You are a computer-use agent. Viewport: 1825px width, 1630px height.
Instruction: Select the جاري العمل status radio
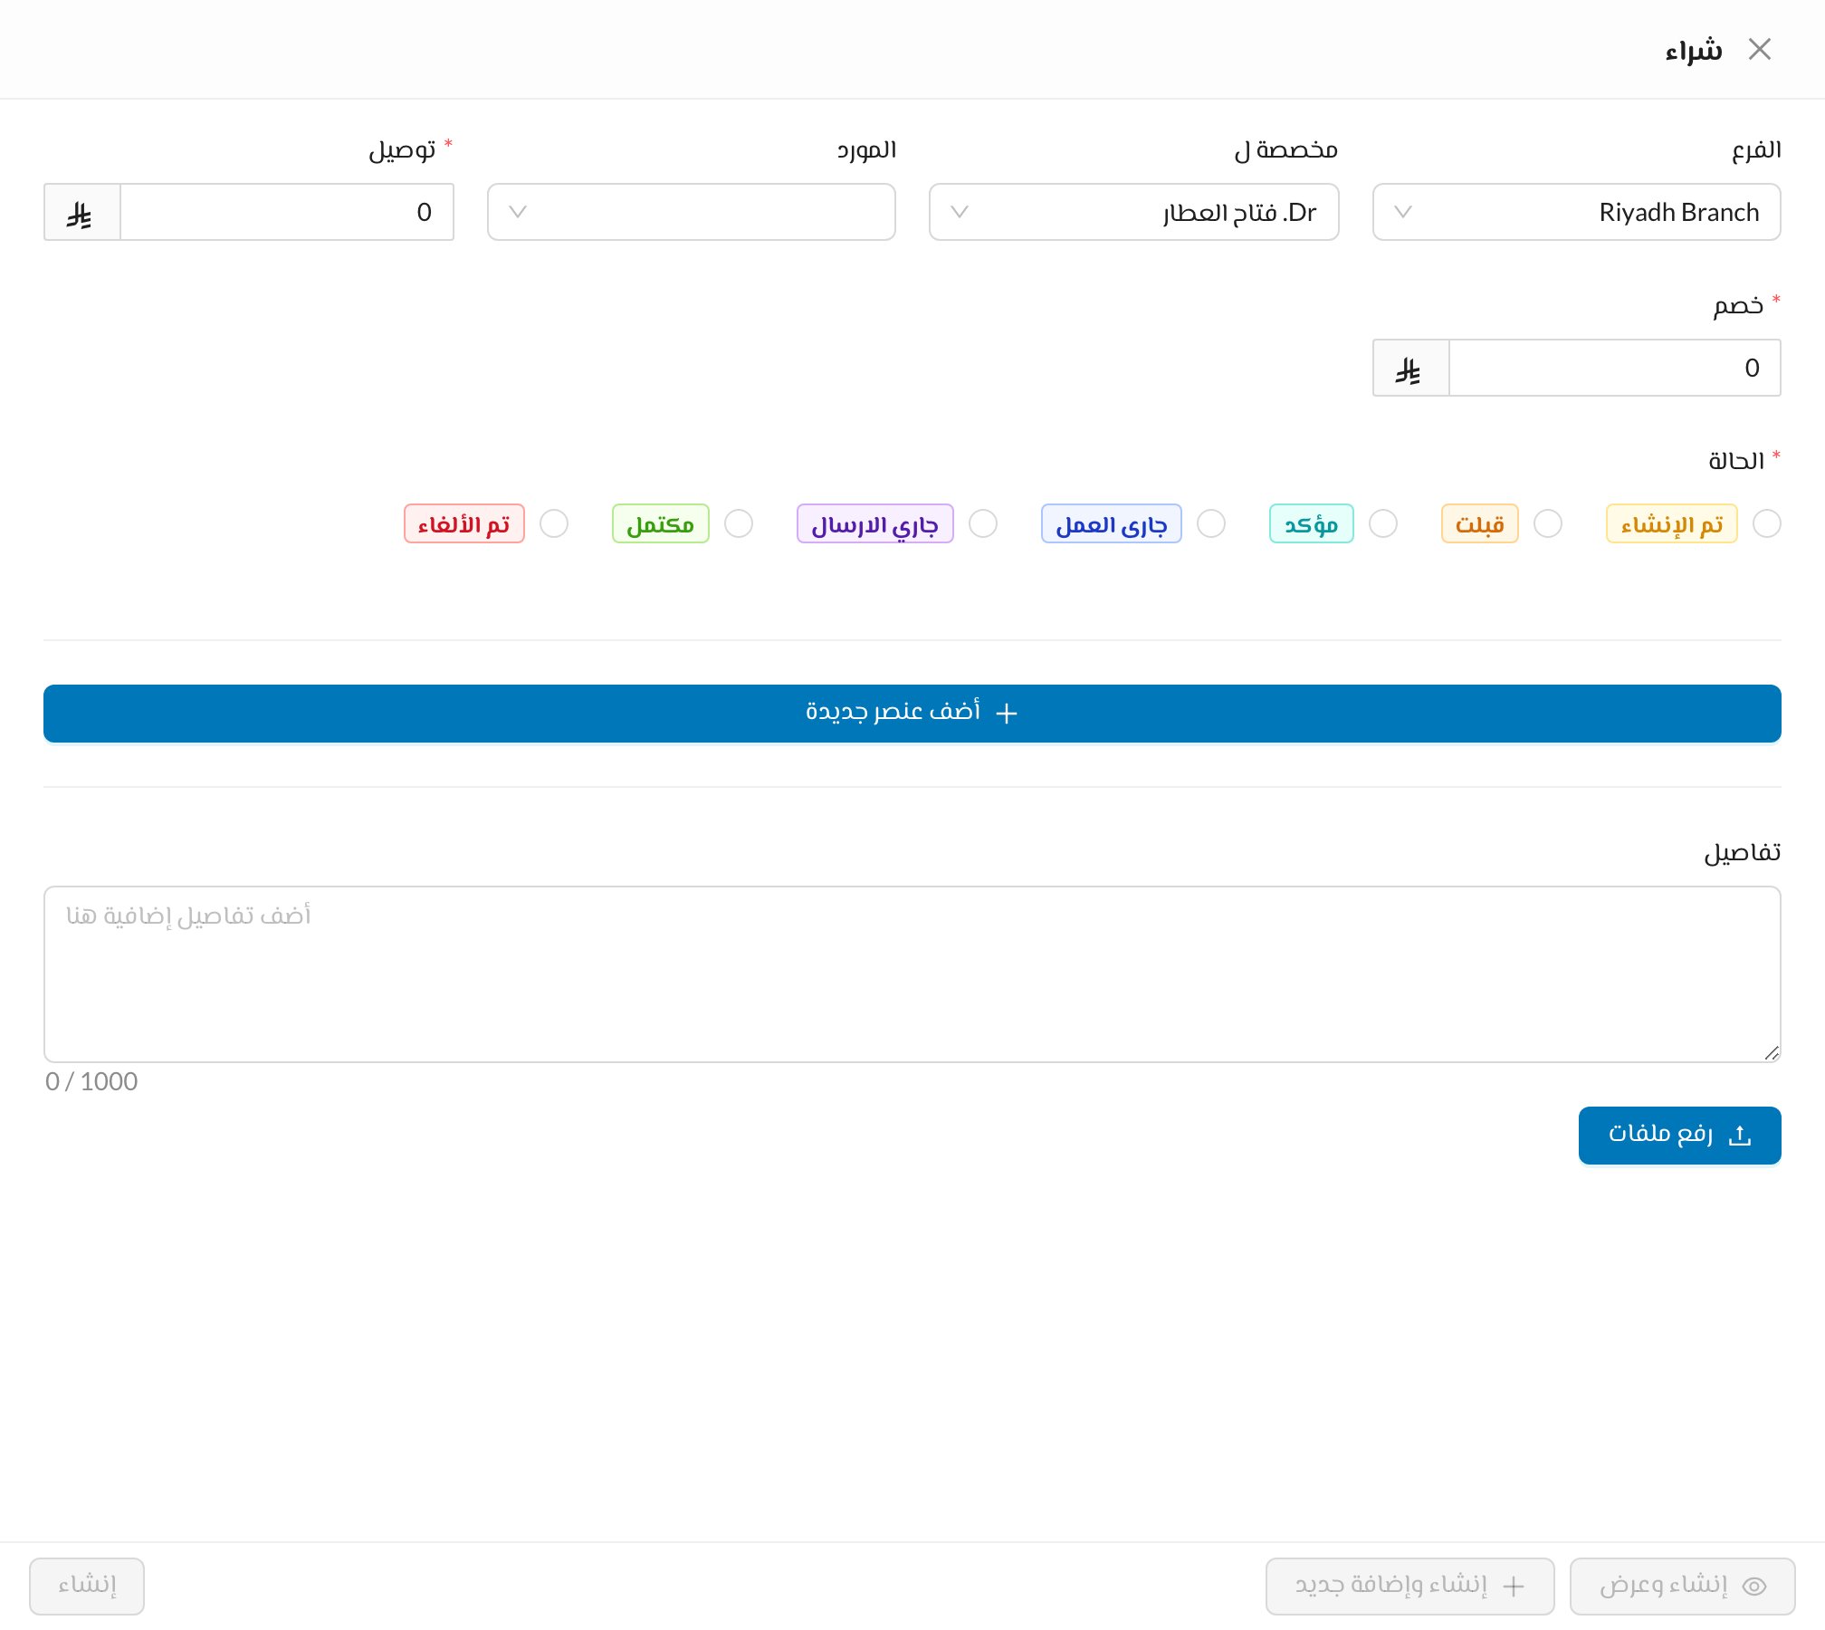coord(1211,523)
